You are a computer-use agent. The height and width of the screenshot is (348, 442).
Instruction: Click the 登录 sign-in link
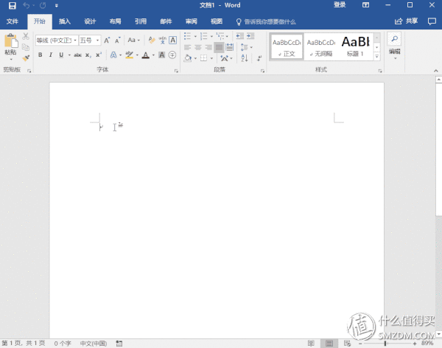pyautogui.click(x=340, y=5)
